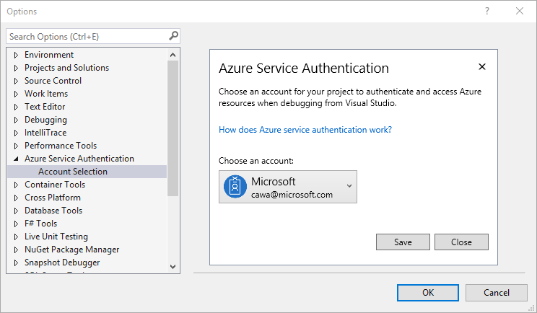Expand the Text Editor node
The height and width of the screenshot is (313, 537).
coord(16,107)
